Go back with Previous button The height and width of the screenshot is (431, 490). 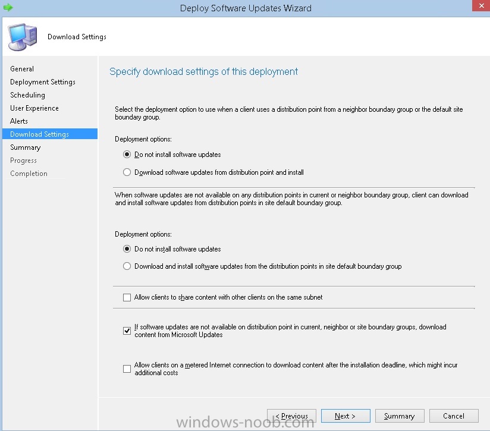coord(291,416)
